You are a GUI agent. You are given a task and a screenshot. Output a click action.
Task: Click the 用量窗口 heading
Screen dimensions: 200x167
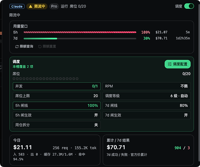pos(20,26)
